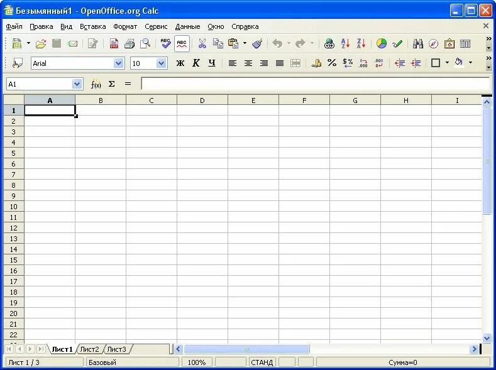Click the Save diskette icon

click(57, 43)
